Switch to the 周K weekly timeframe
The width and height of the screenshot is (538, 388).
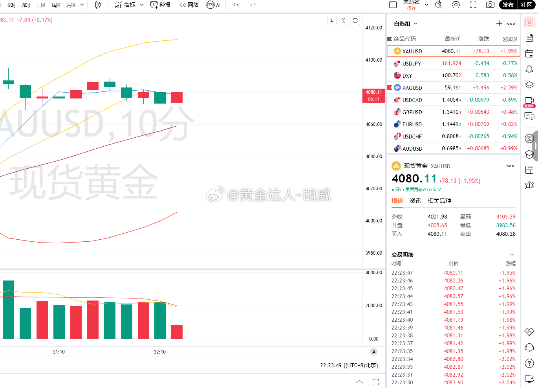pyautogui.click(x=56, y=5)
